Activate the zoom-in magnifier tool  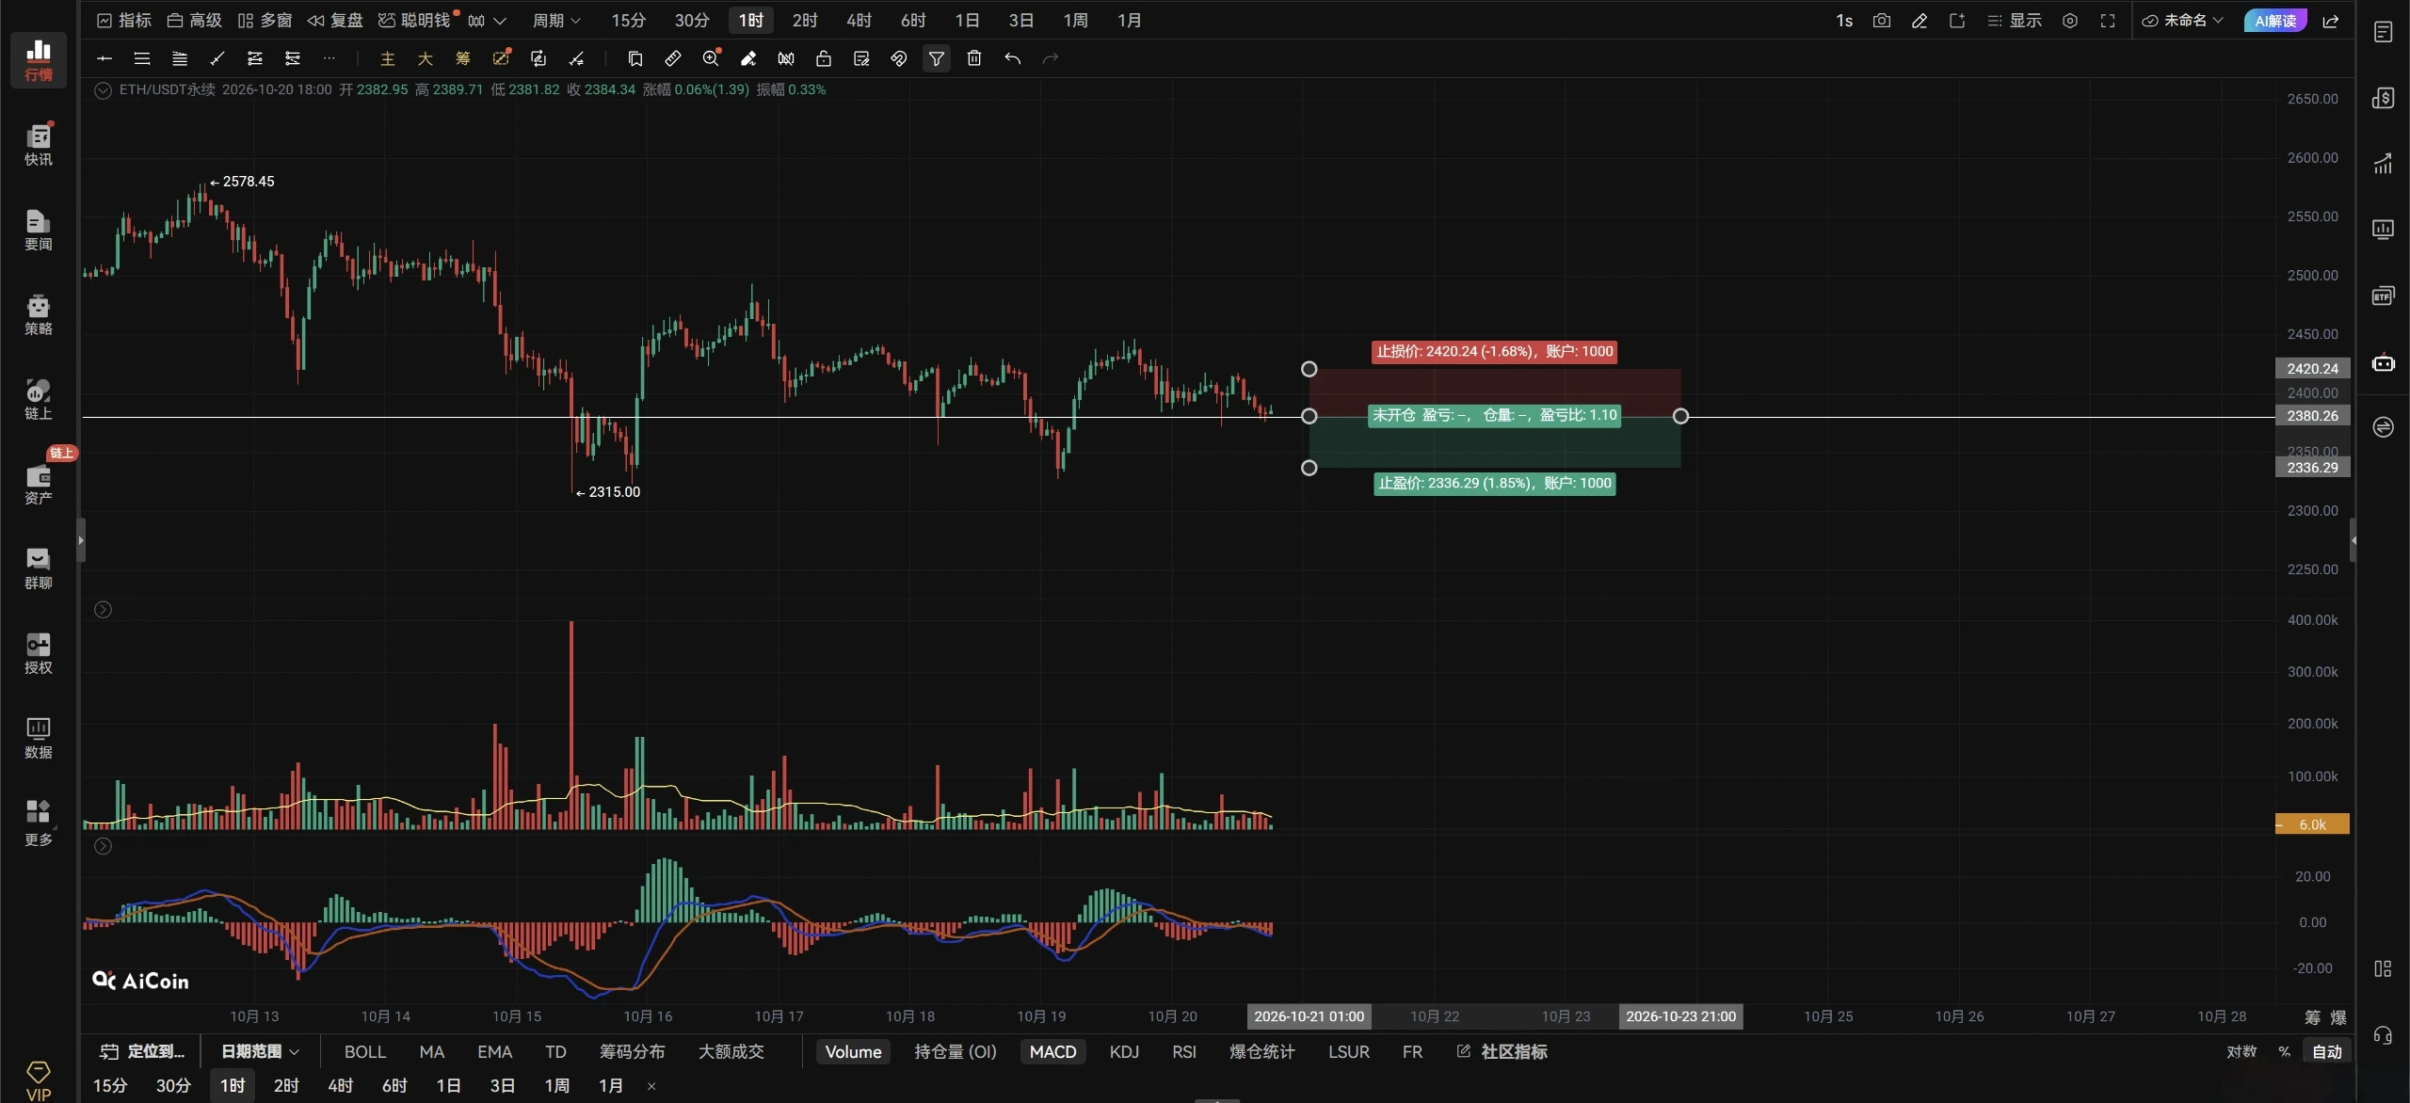pyautogui.click(x=711, y=58)
